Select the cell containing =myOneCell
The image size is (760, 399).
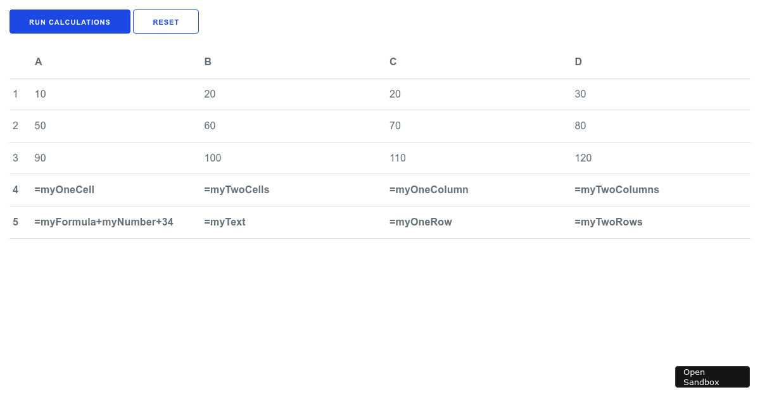64,189
